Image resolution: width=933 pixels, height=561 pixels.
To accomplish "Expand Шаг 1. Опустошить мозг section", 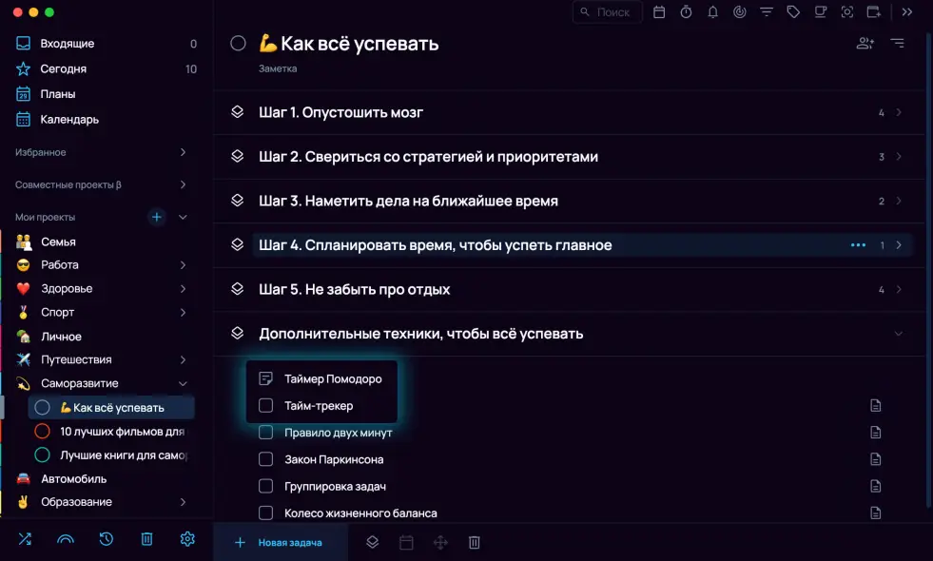I will [x=899, y=112].
